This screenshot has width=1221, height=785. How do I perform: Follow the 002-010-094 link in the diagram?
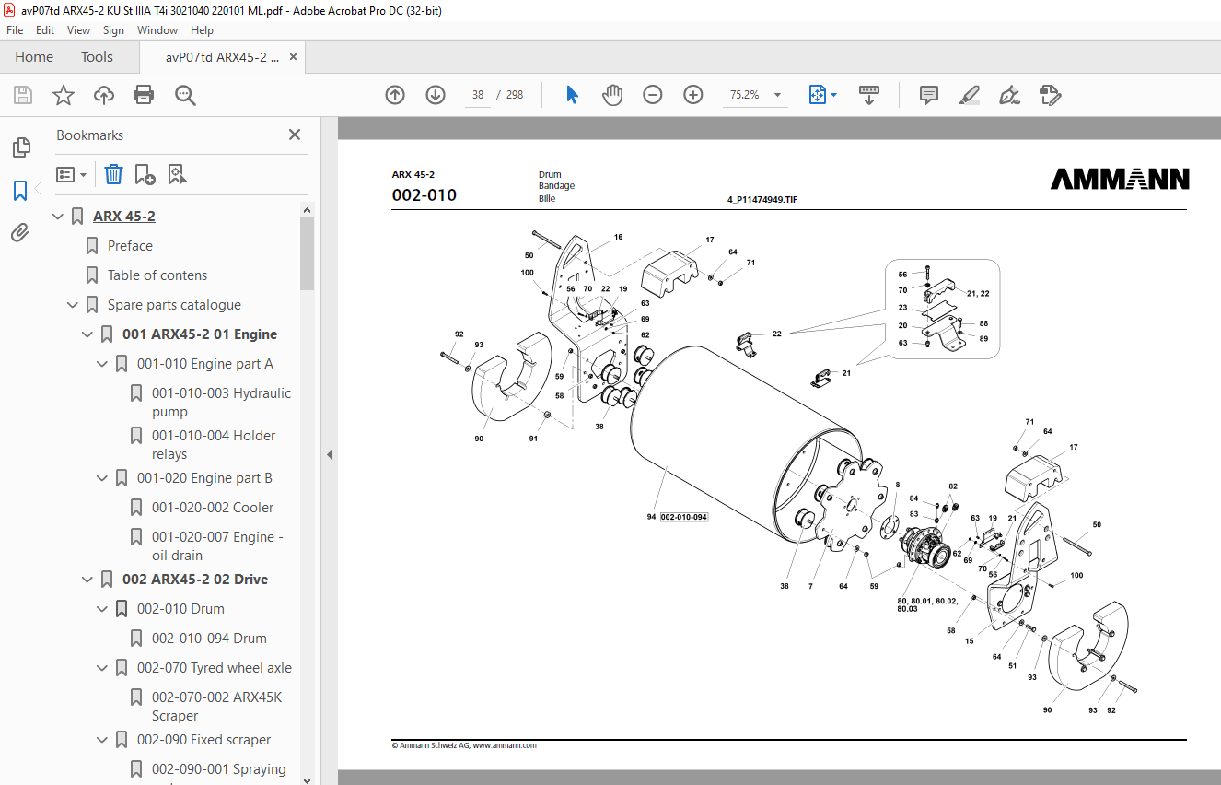point(684,517)
